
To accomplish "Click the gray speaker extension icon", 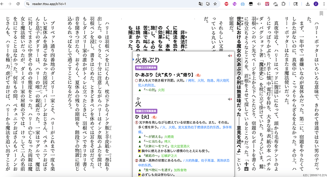I will [x=259, y=4].
